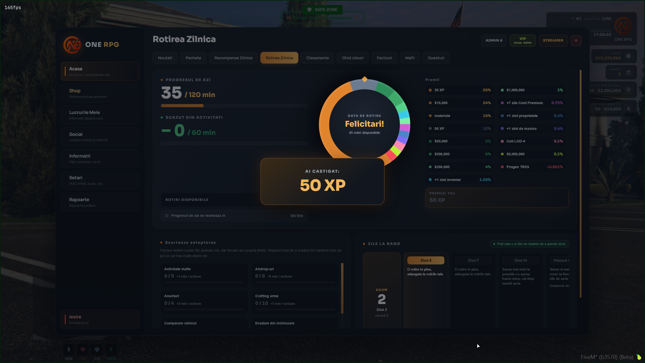Click the Activitate mafie activity card

204,275
